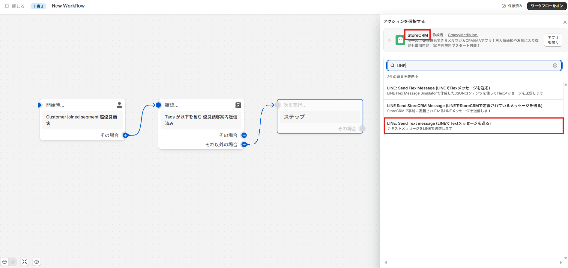Open the Tags condition card body
This screenshot has height=268, width=568.
click(x=201, y=120)
